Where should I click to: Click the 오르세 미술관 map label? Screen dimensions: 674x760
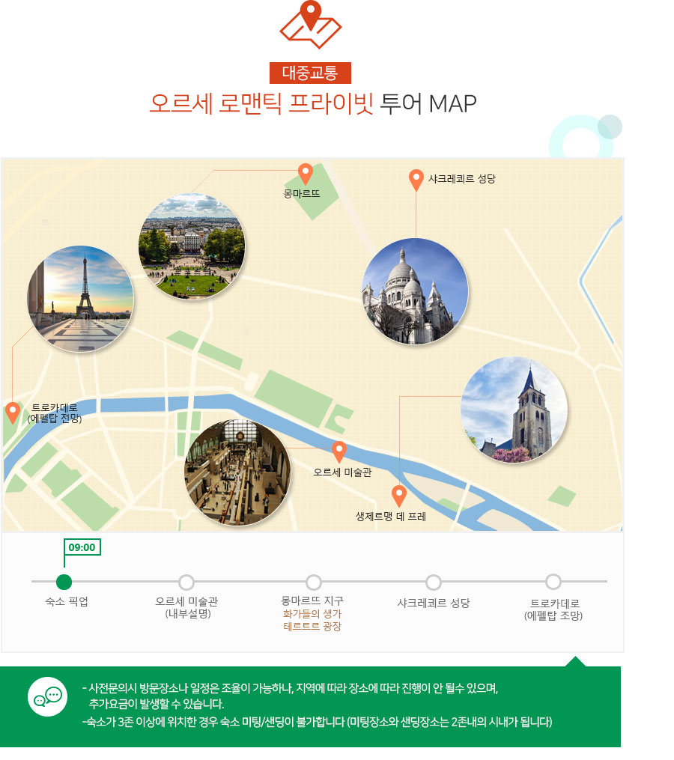(x=342, y=472)
